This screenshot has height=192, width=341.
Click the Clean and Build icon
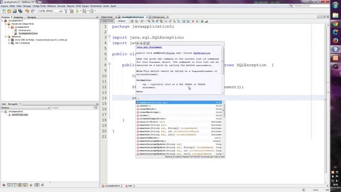71,11
